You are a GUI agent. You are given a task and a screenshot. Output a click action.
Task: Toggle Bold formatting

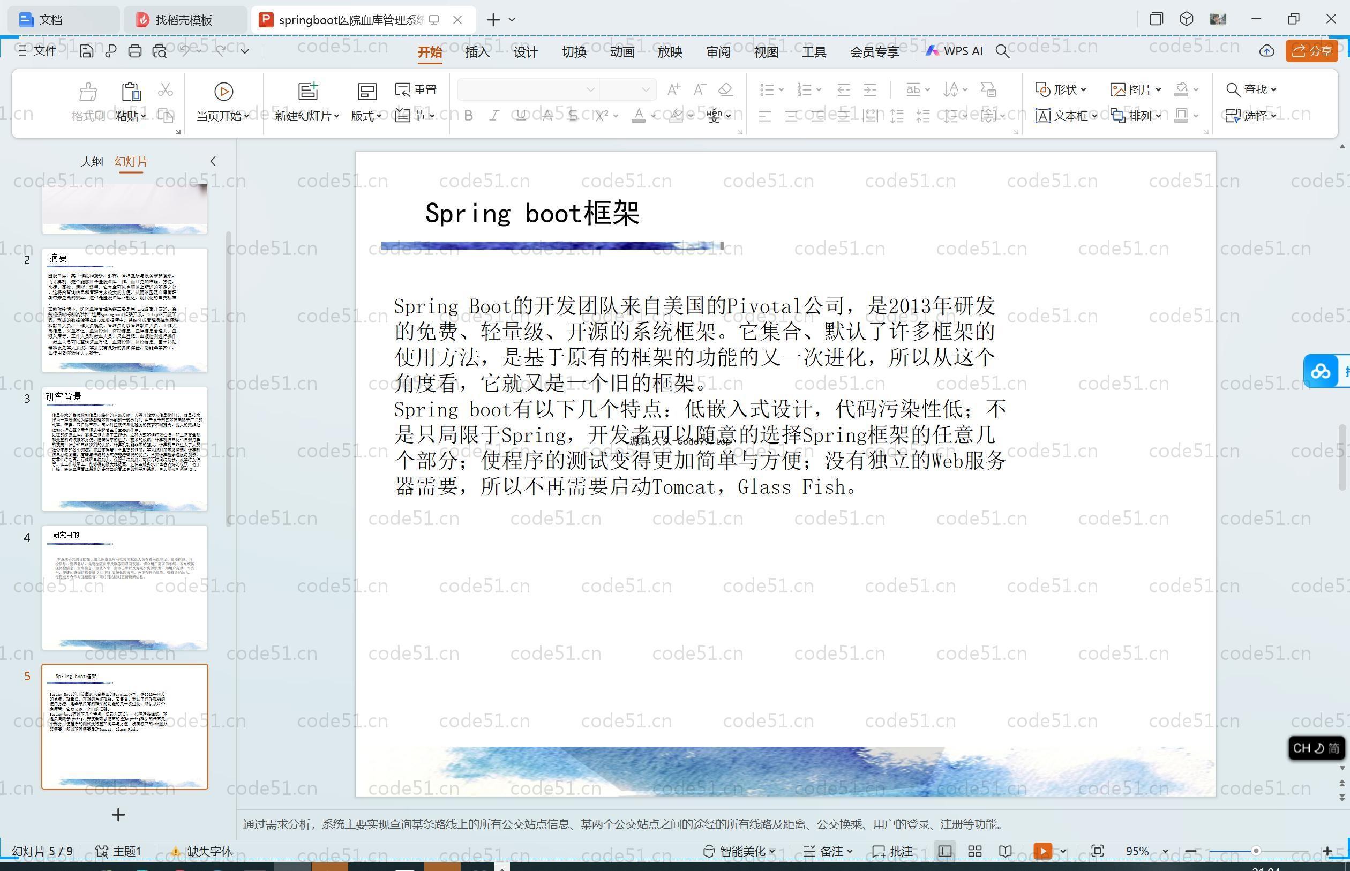468,116
